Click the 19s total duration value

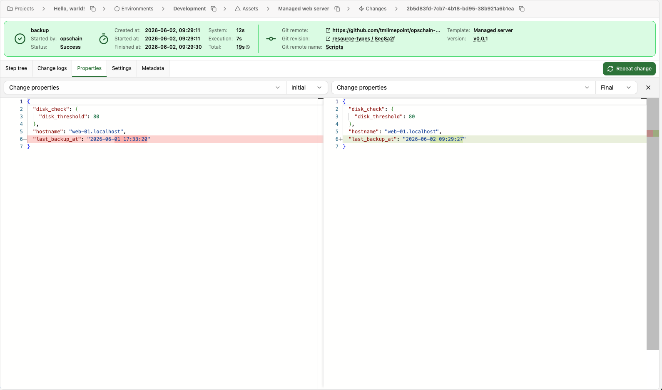pos(240,47)
